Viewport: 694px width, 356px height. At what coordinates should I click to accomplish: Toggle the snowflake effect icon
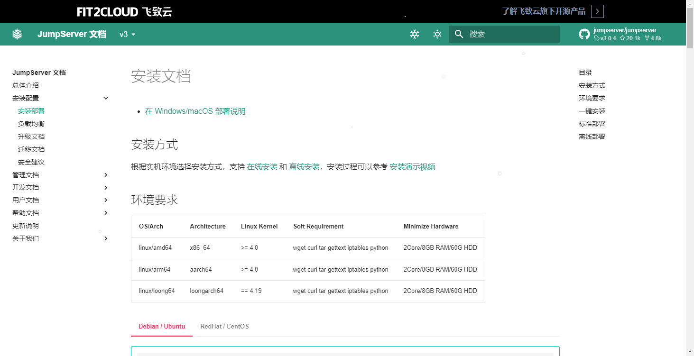415,34
